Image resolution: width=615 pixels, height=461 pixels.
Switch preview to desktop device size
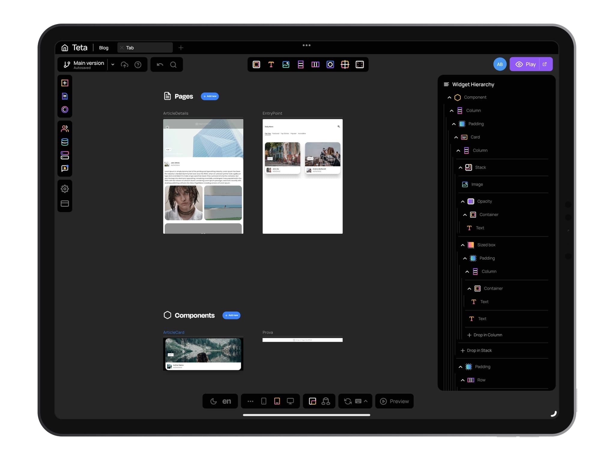(290, 401)
